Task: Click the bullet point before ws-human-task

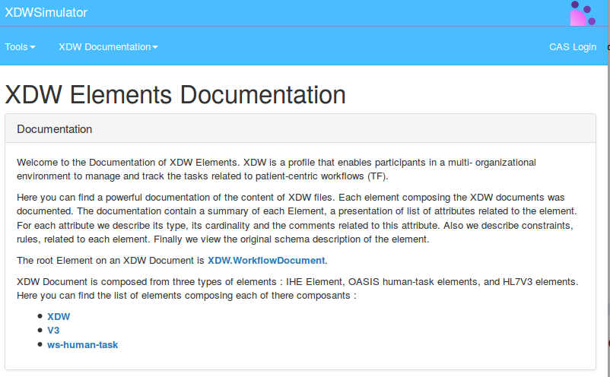Action: tap(40, 345)
